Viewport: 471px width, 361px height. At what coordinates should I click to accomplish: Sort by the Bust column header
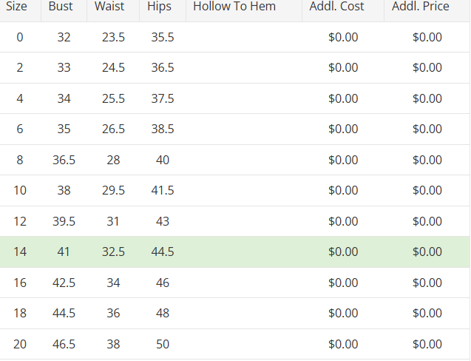tap(61, 7)
